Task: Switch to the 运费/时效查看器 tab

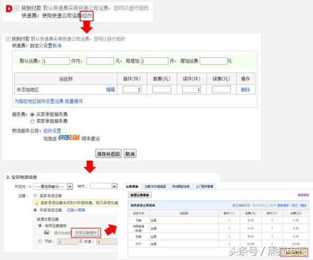Action: (155, 187)
